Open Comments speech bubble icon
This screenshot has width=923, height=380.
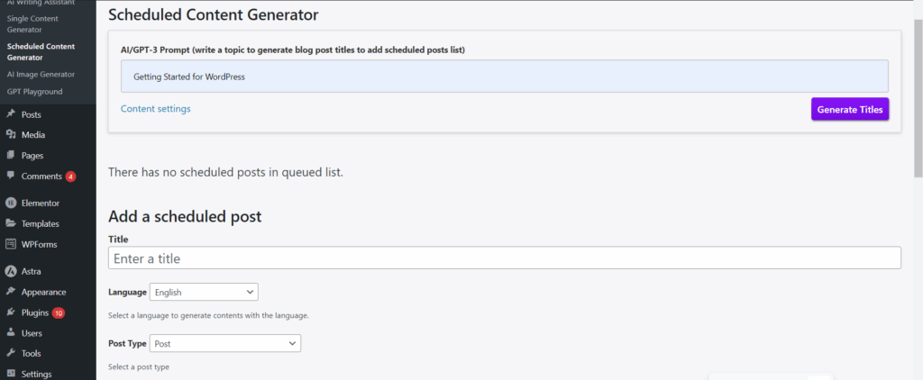tap(11, 176)
